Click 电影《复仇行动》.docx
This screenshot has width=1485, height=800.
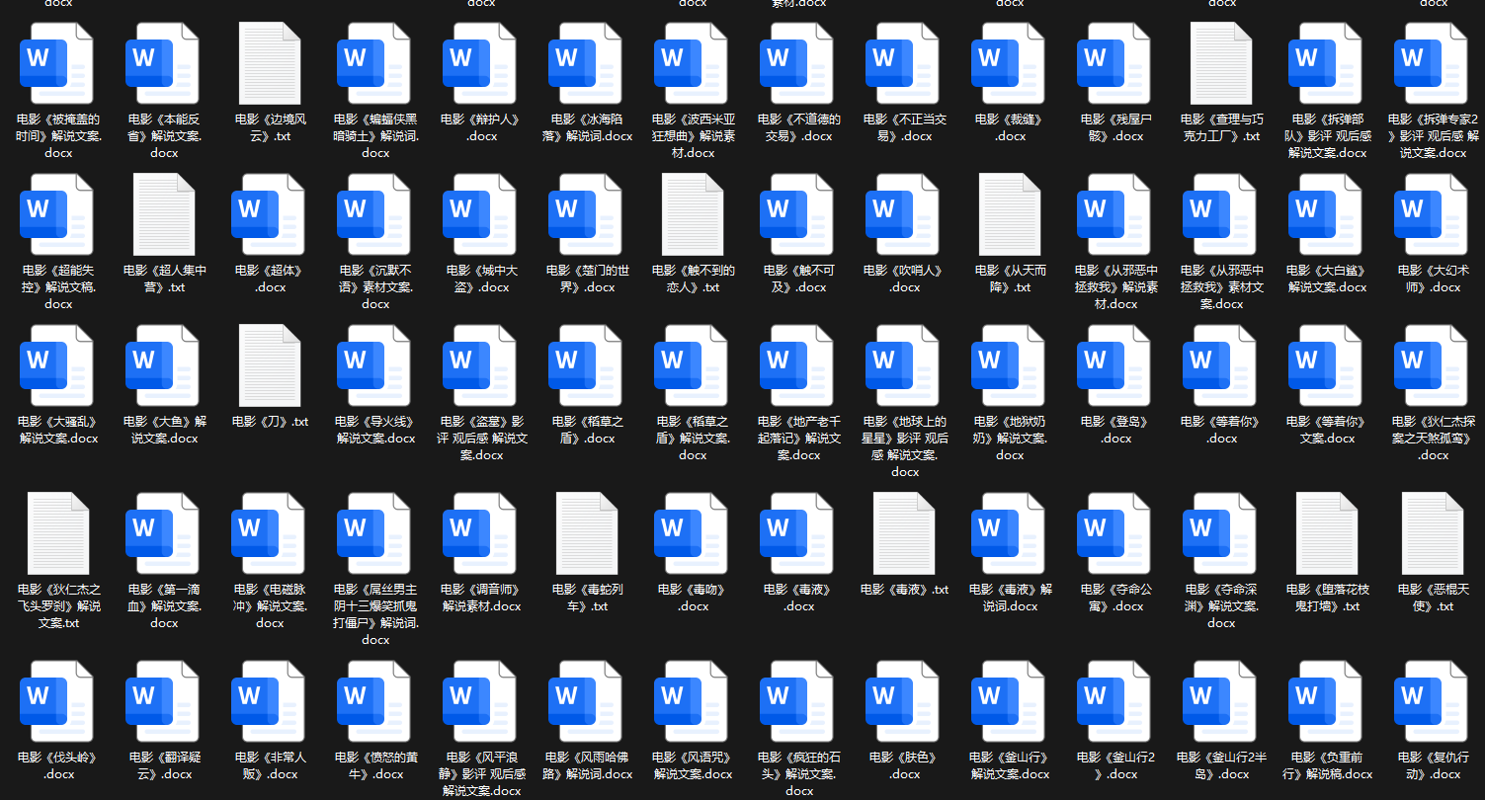1432,702
